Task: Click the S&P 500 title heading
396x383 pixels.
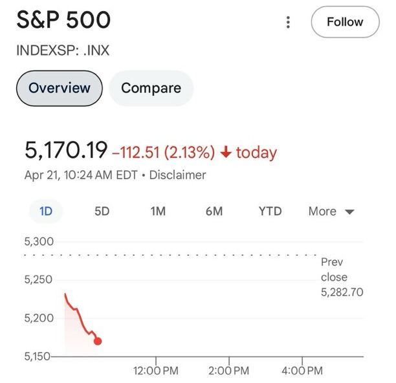Action: click(63, 21)
